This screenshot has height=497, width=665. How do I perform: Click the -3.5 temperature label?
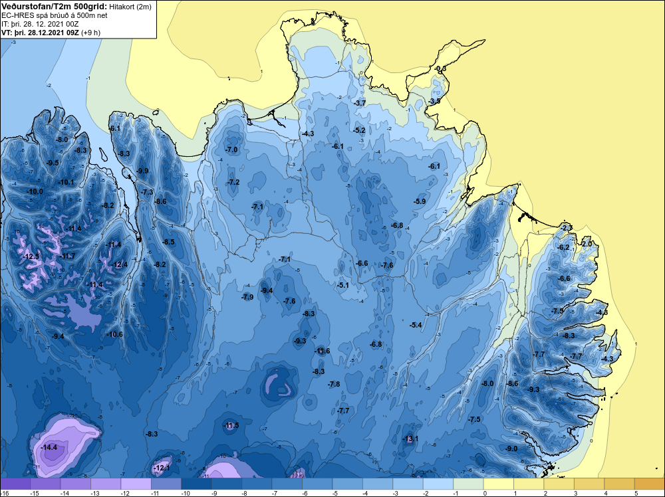pyautogui.click(x=434, y=101)
